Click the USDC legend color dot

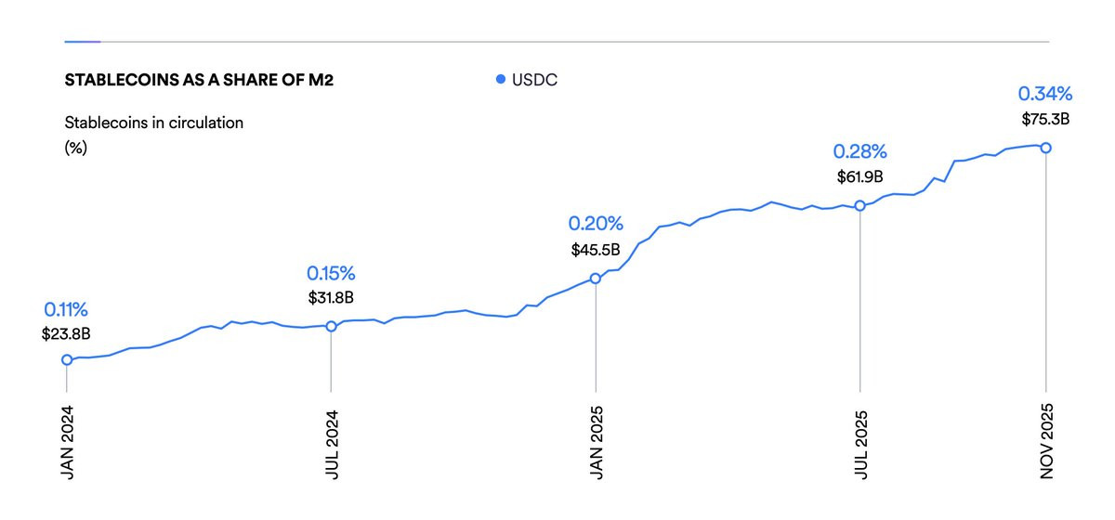502,81
